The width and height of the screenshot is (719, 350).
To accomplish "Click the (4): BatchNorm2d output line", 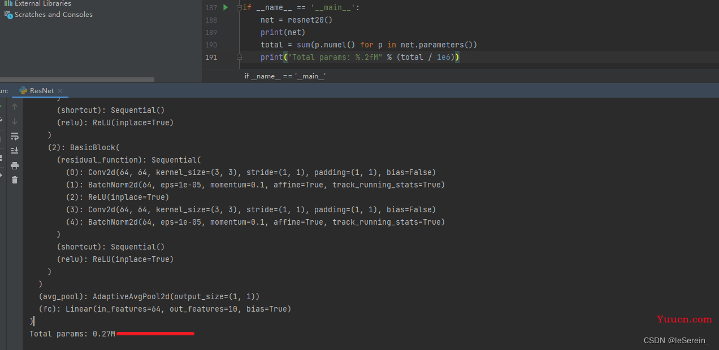I will coord(255,222).
